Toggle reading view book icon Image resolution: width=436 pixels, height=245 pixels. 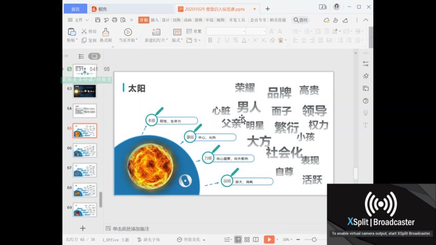[x=256, y=239]
